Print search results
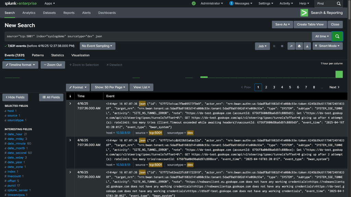The width and height of the screenshot is (351, 197). (x=299, y=46)
